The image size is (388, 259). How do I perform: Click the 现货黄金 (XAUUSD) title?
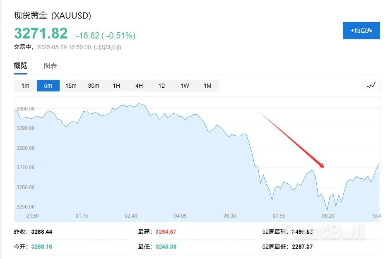(53, 16)
